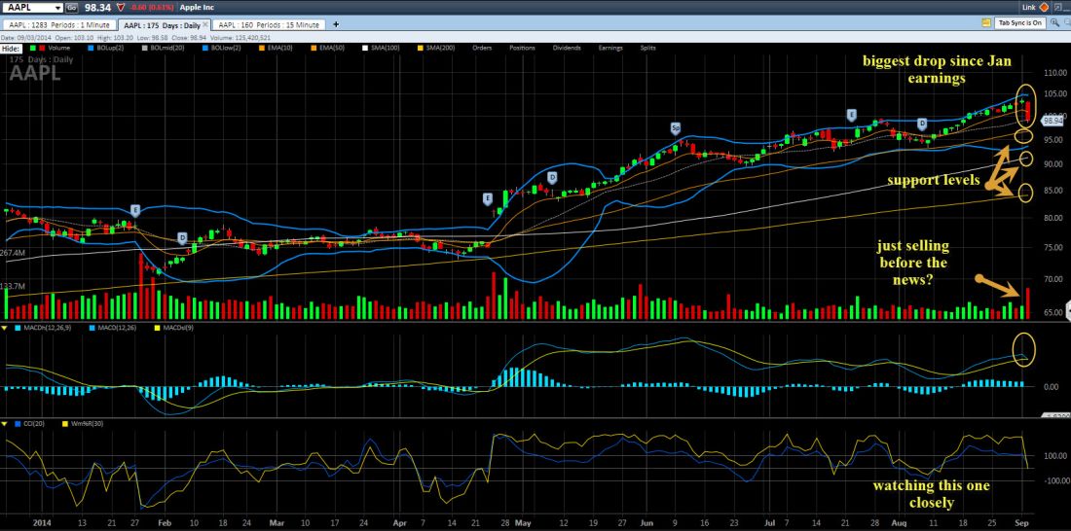Close the AAPL 175 Days Daily tab
Image resolution: width=1071 pixels, height=531 pixels.
206,23
